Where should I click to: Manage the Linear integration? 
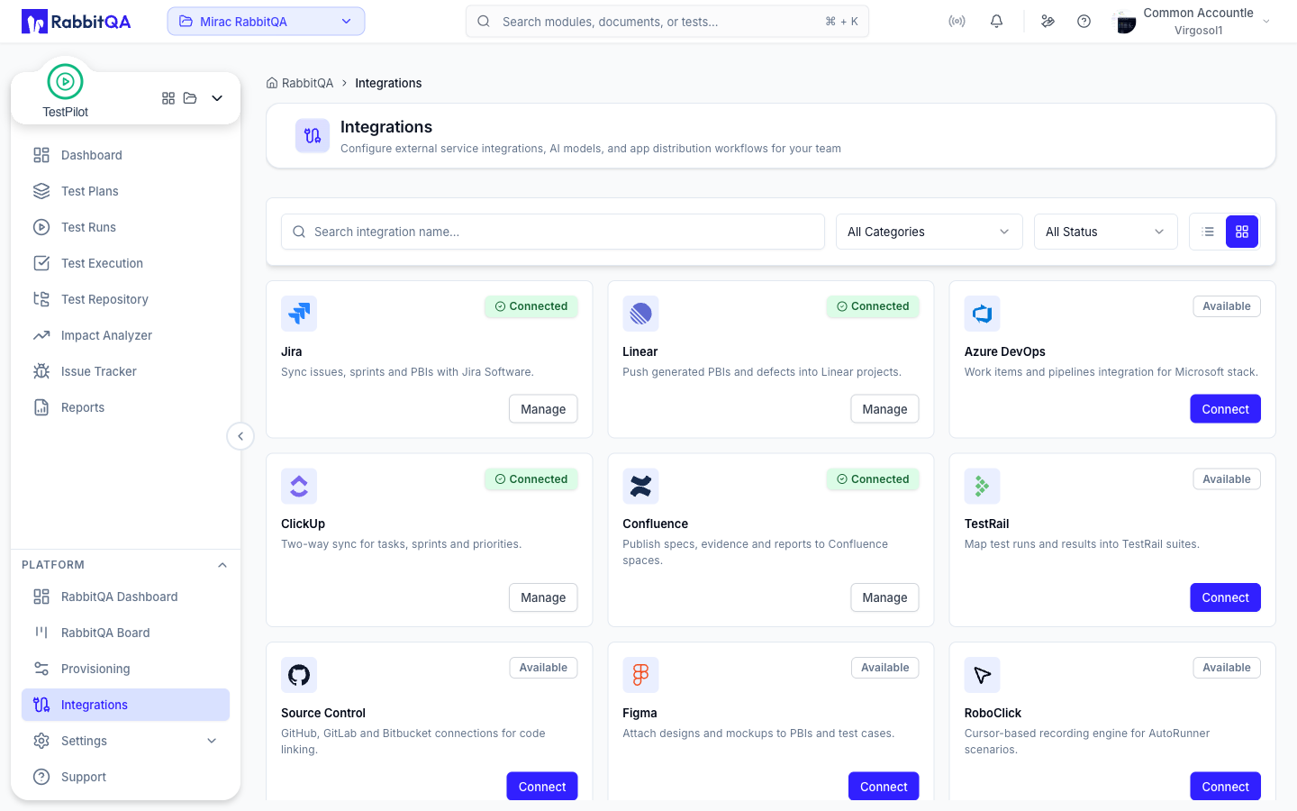tap(884, 409)
